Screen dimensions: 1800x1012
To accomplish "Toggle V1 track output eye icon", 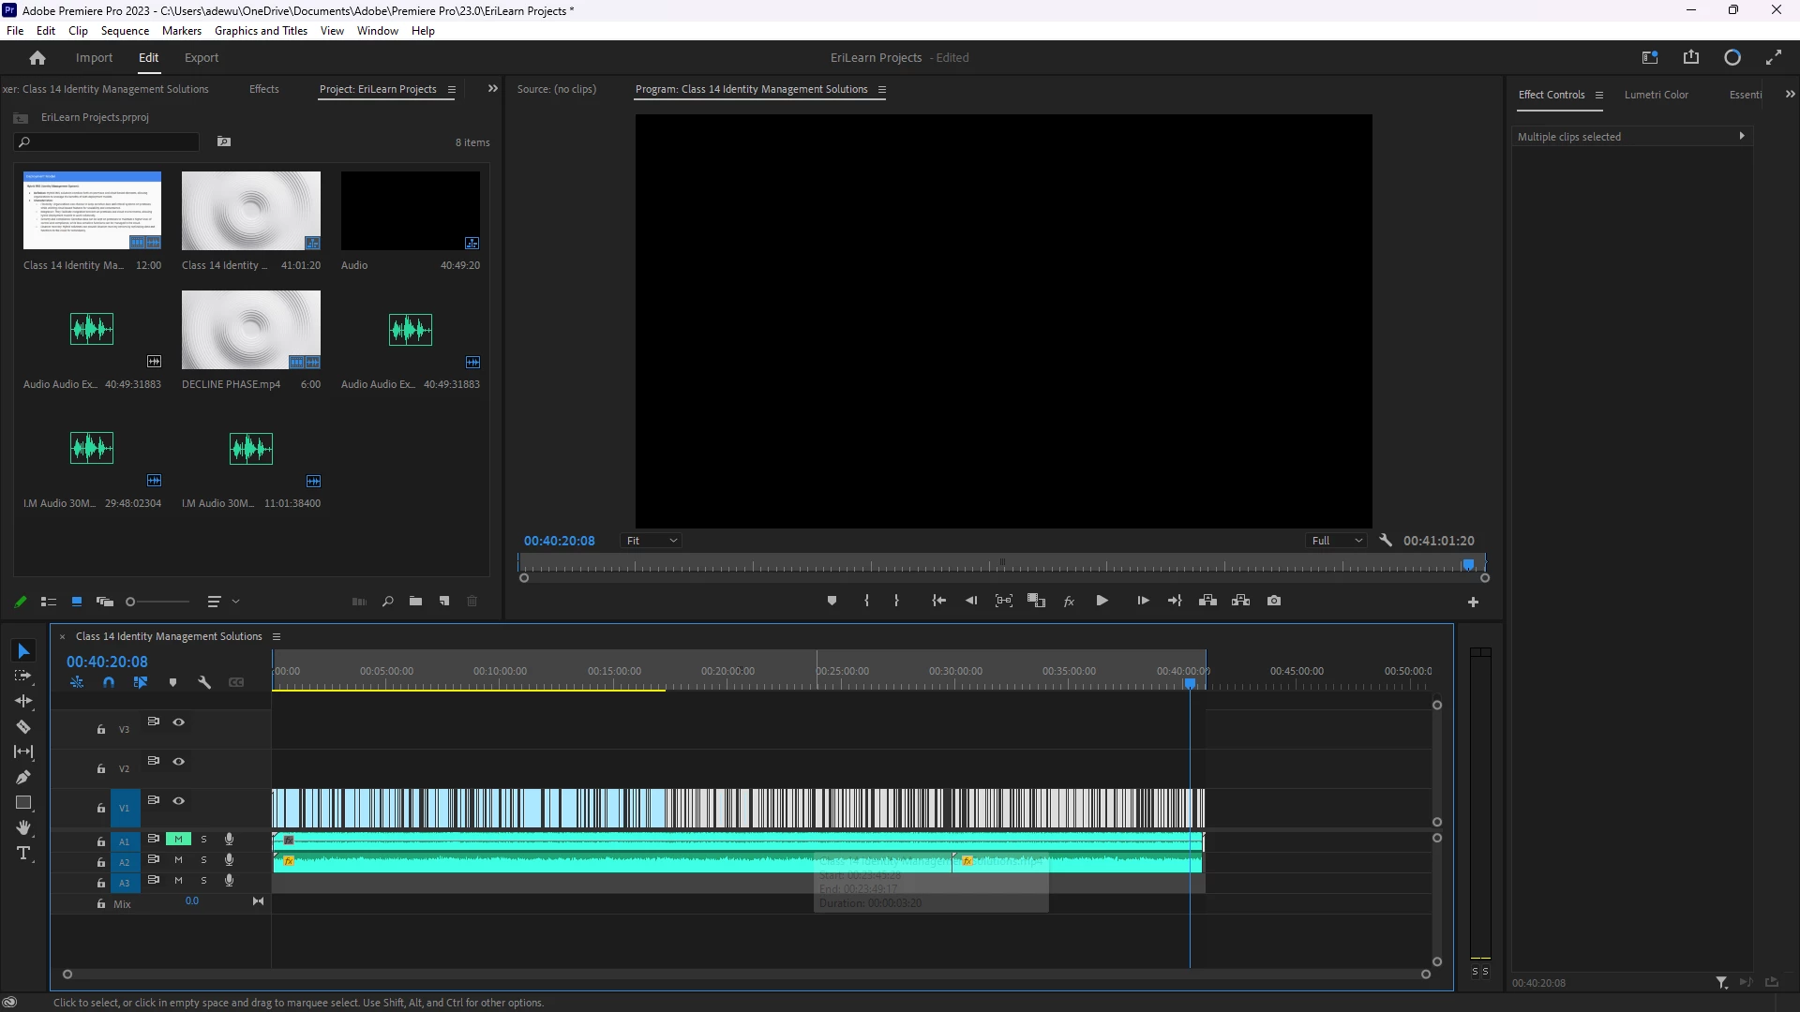I will 178,801.
